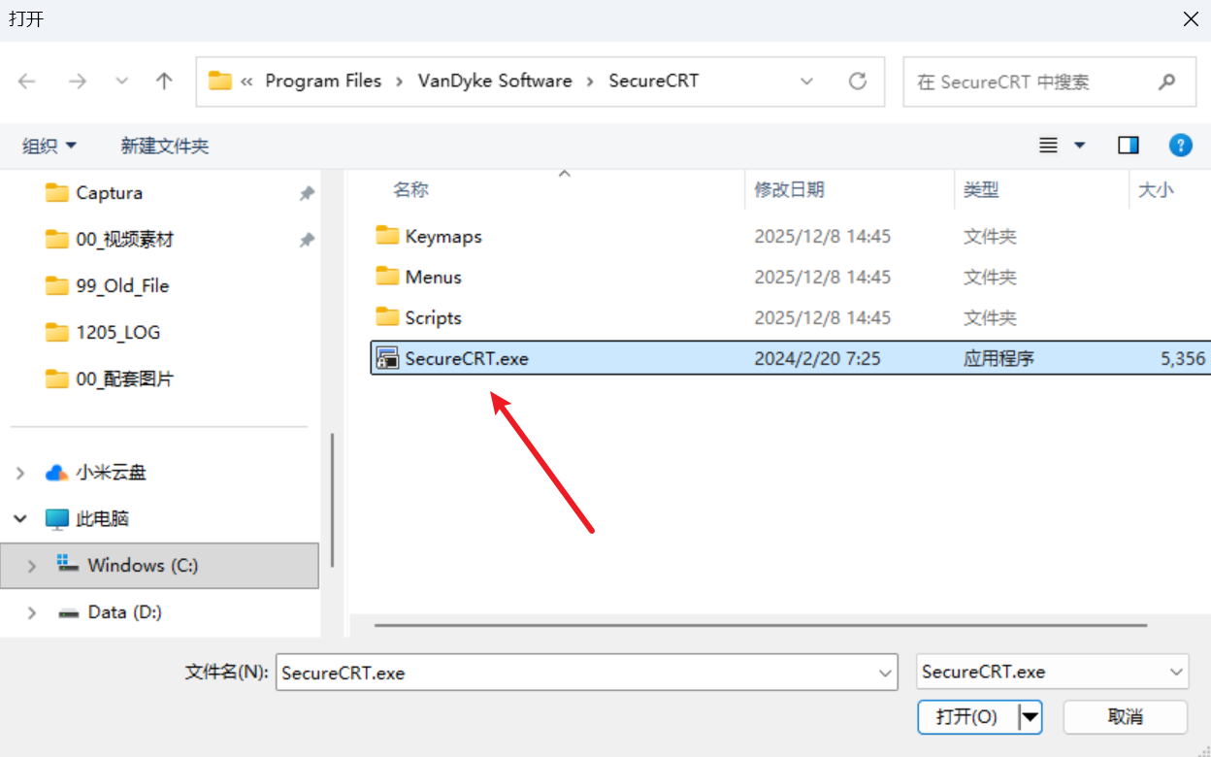Close the 打开 dialog
Image resolution: width=1211 pixels, height=757 pixels.
click(1190, 19)
